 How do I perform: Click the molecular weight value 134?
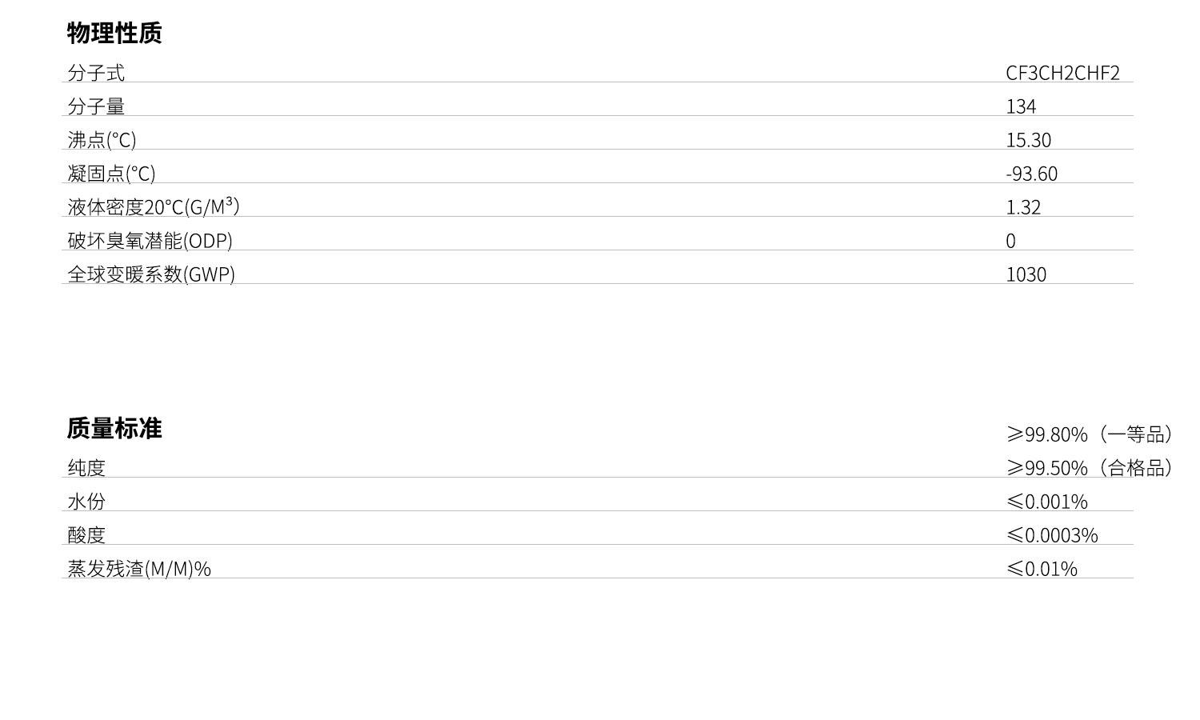tap(1021, 106)
